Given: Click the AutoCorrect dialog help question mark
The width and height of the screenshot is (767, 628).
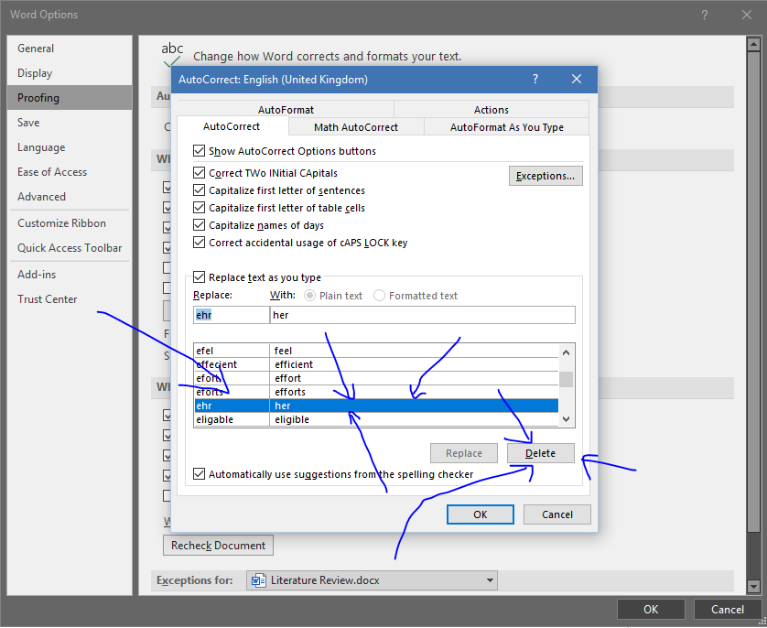Looking at the screenshot, I should pyautogui.click(x=535, y=80).
